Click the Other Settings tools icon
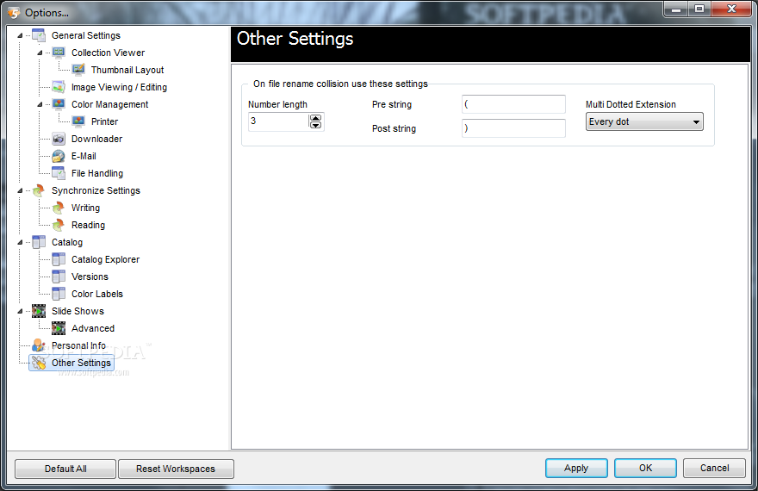The image size is (758, 491). [39, 363]
